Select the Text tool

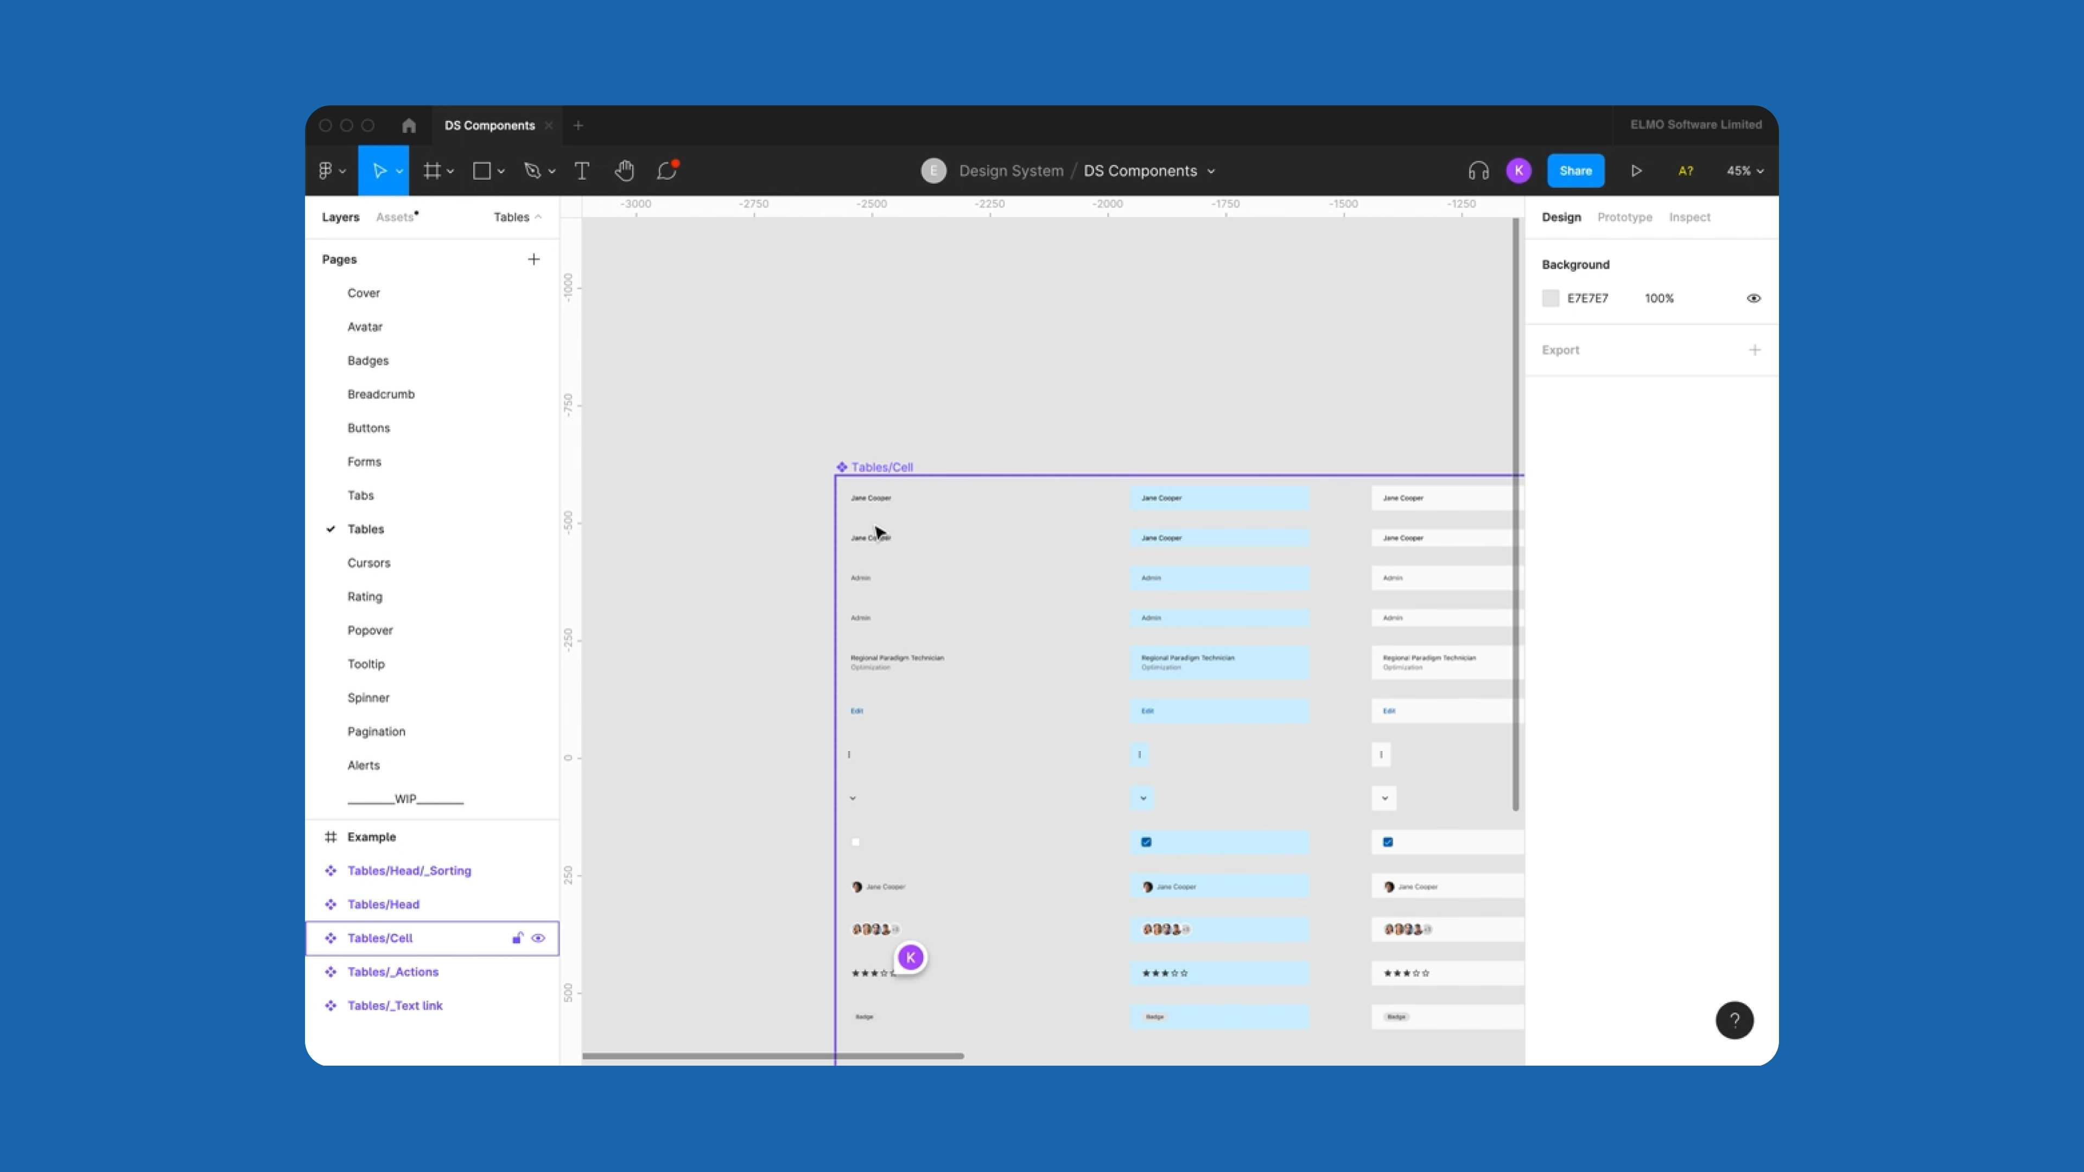(x=582, y=171)
